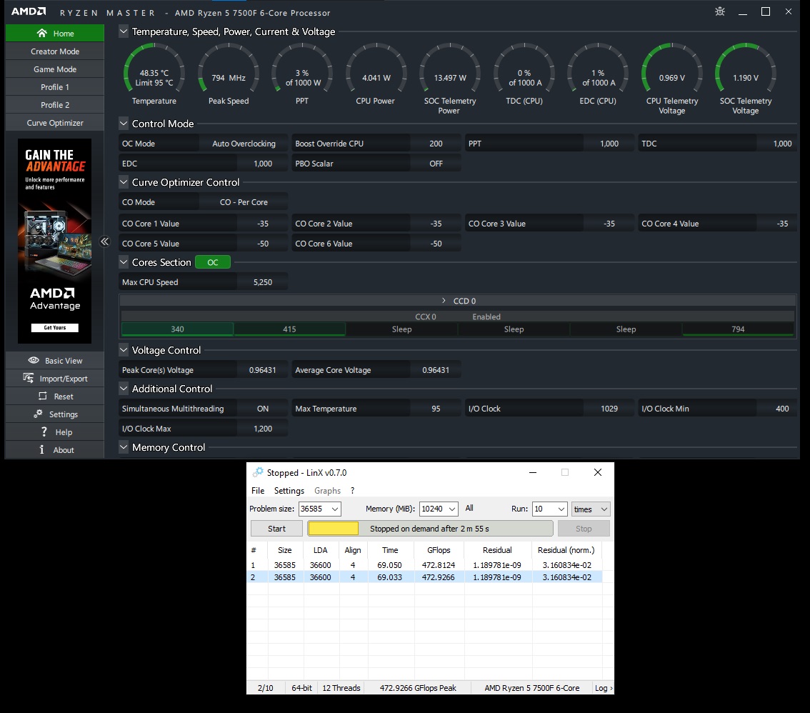810x713 pixels.
Task: Open the LinX ? help menu
Action: (x=352, y=490)
